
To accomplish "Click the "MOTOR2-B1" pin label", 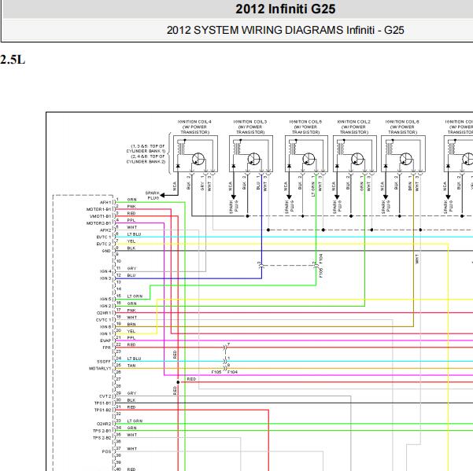I will tap(98, 223).
